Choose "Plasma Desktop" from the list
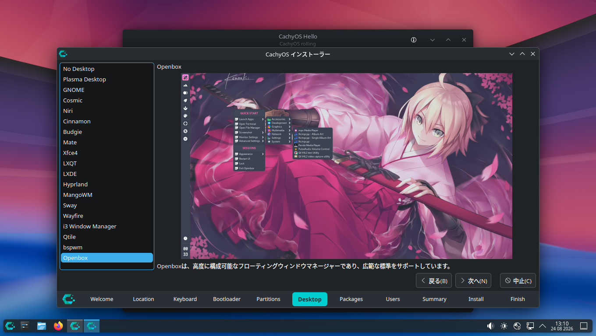Screen dimensions: 596x336 click(x=107, y=79)
